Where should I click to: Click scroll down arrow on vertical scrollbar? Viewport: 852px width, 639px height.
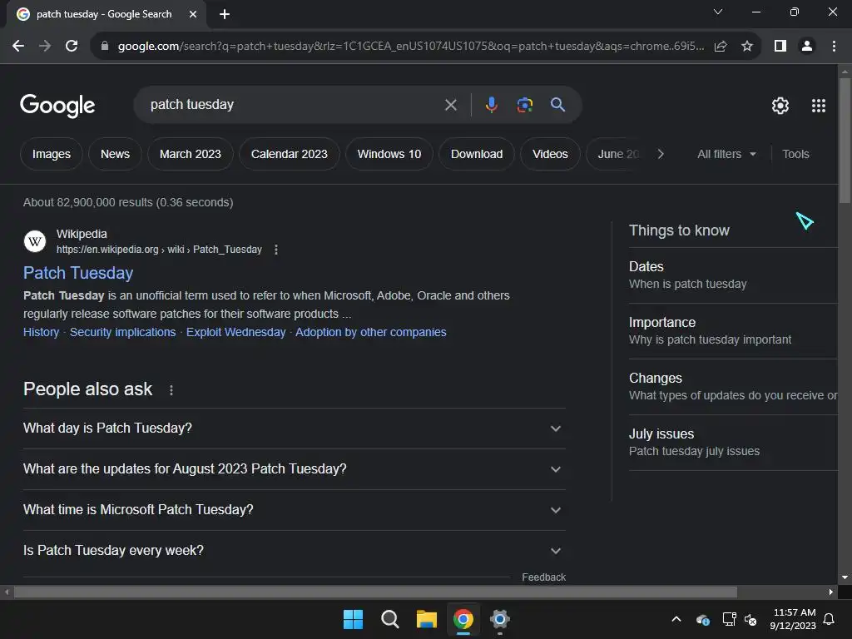pos(845,577)
